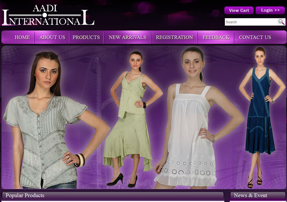
Task: Go to the Home menu item
Action: 22,37
